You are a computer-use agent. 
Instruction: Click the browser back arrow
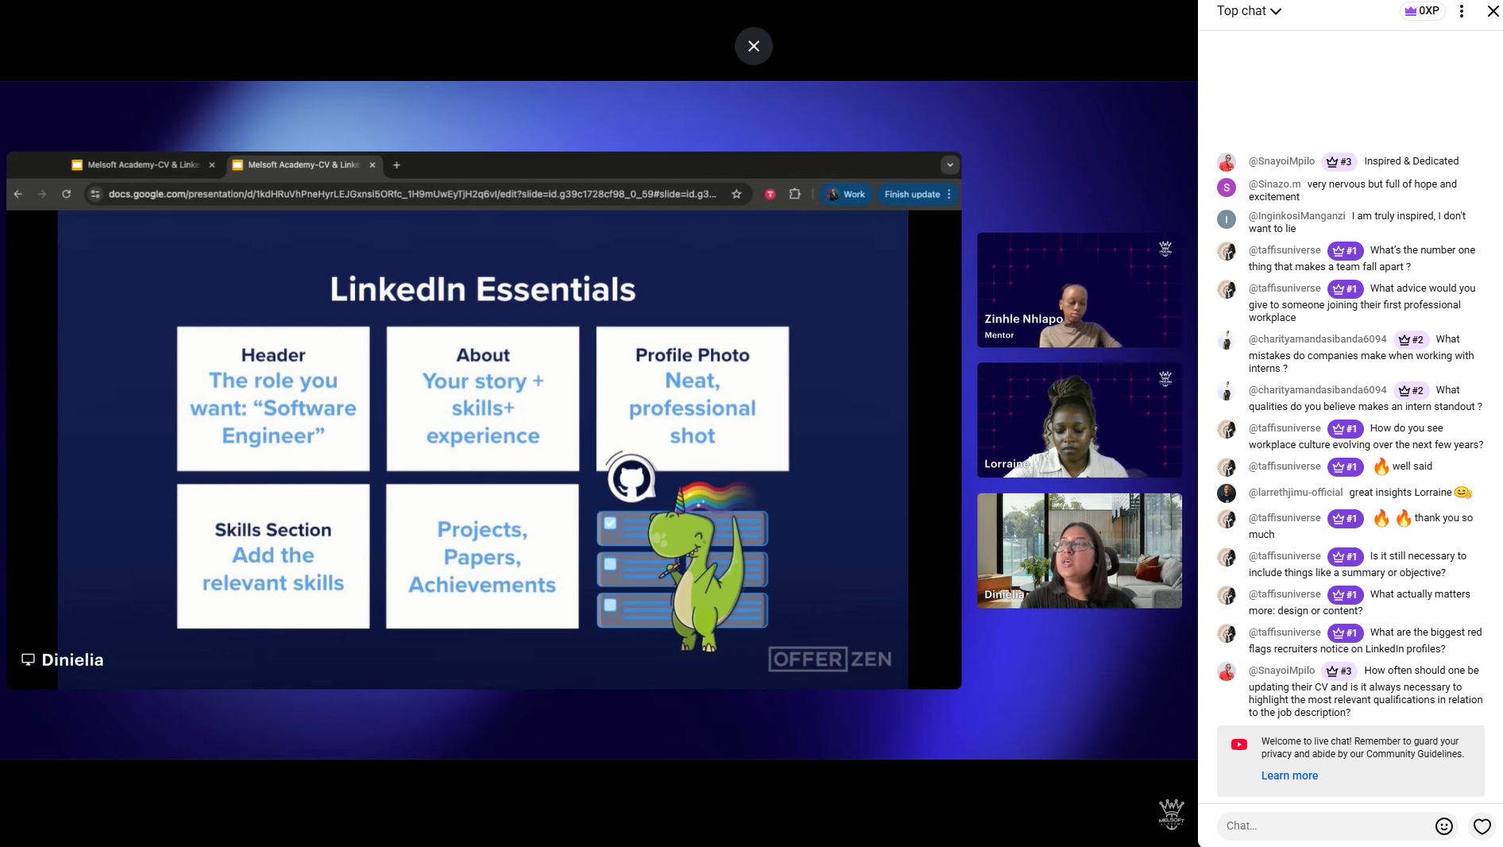pyautogui.click(x=18, y=194)
